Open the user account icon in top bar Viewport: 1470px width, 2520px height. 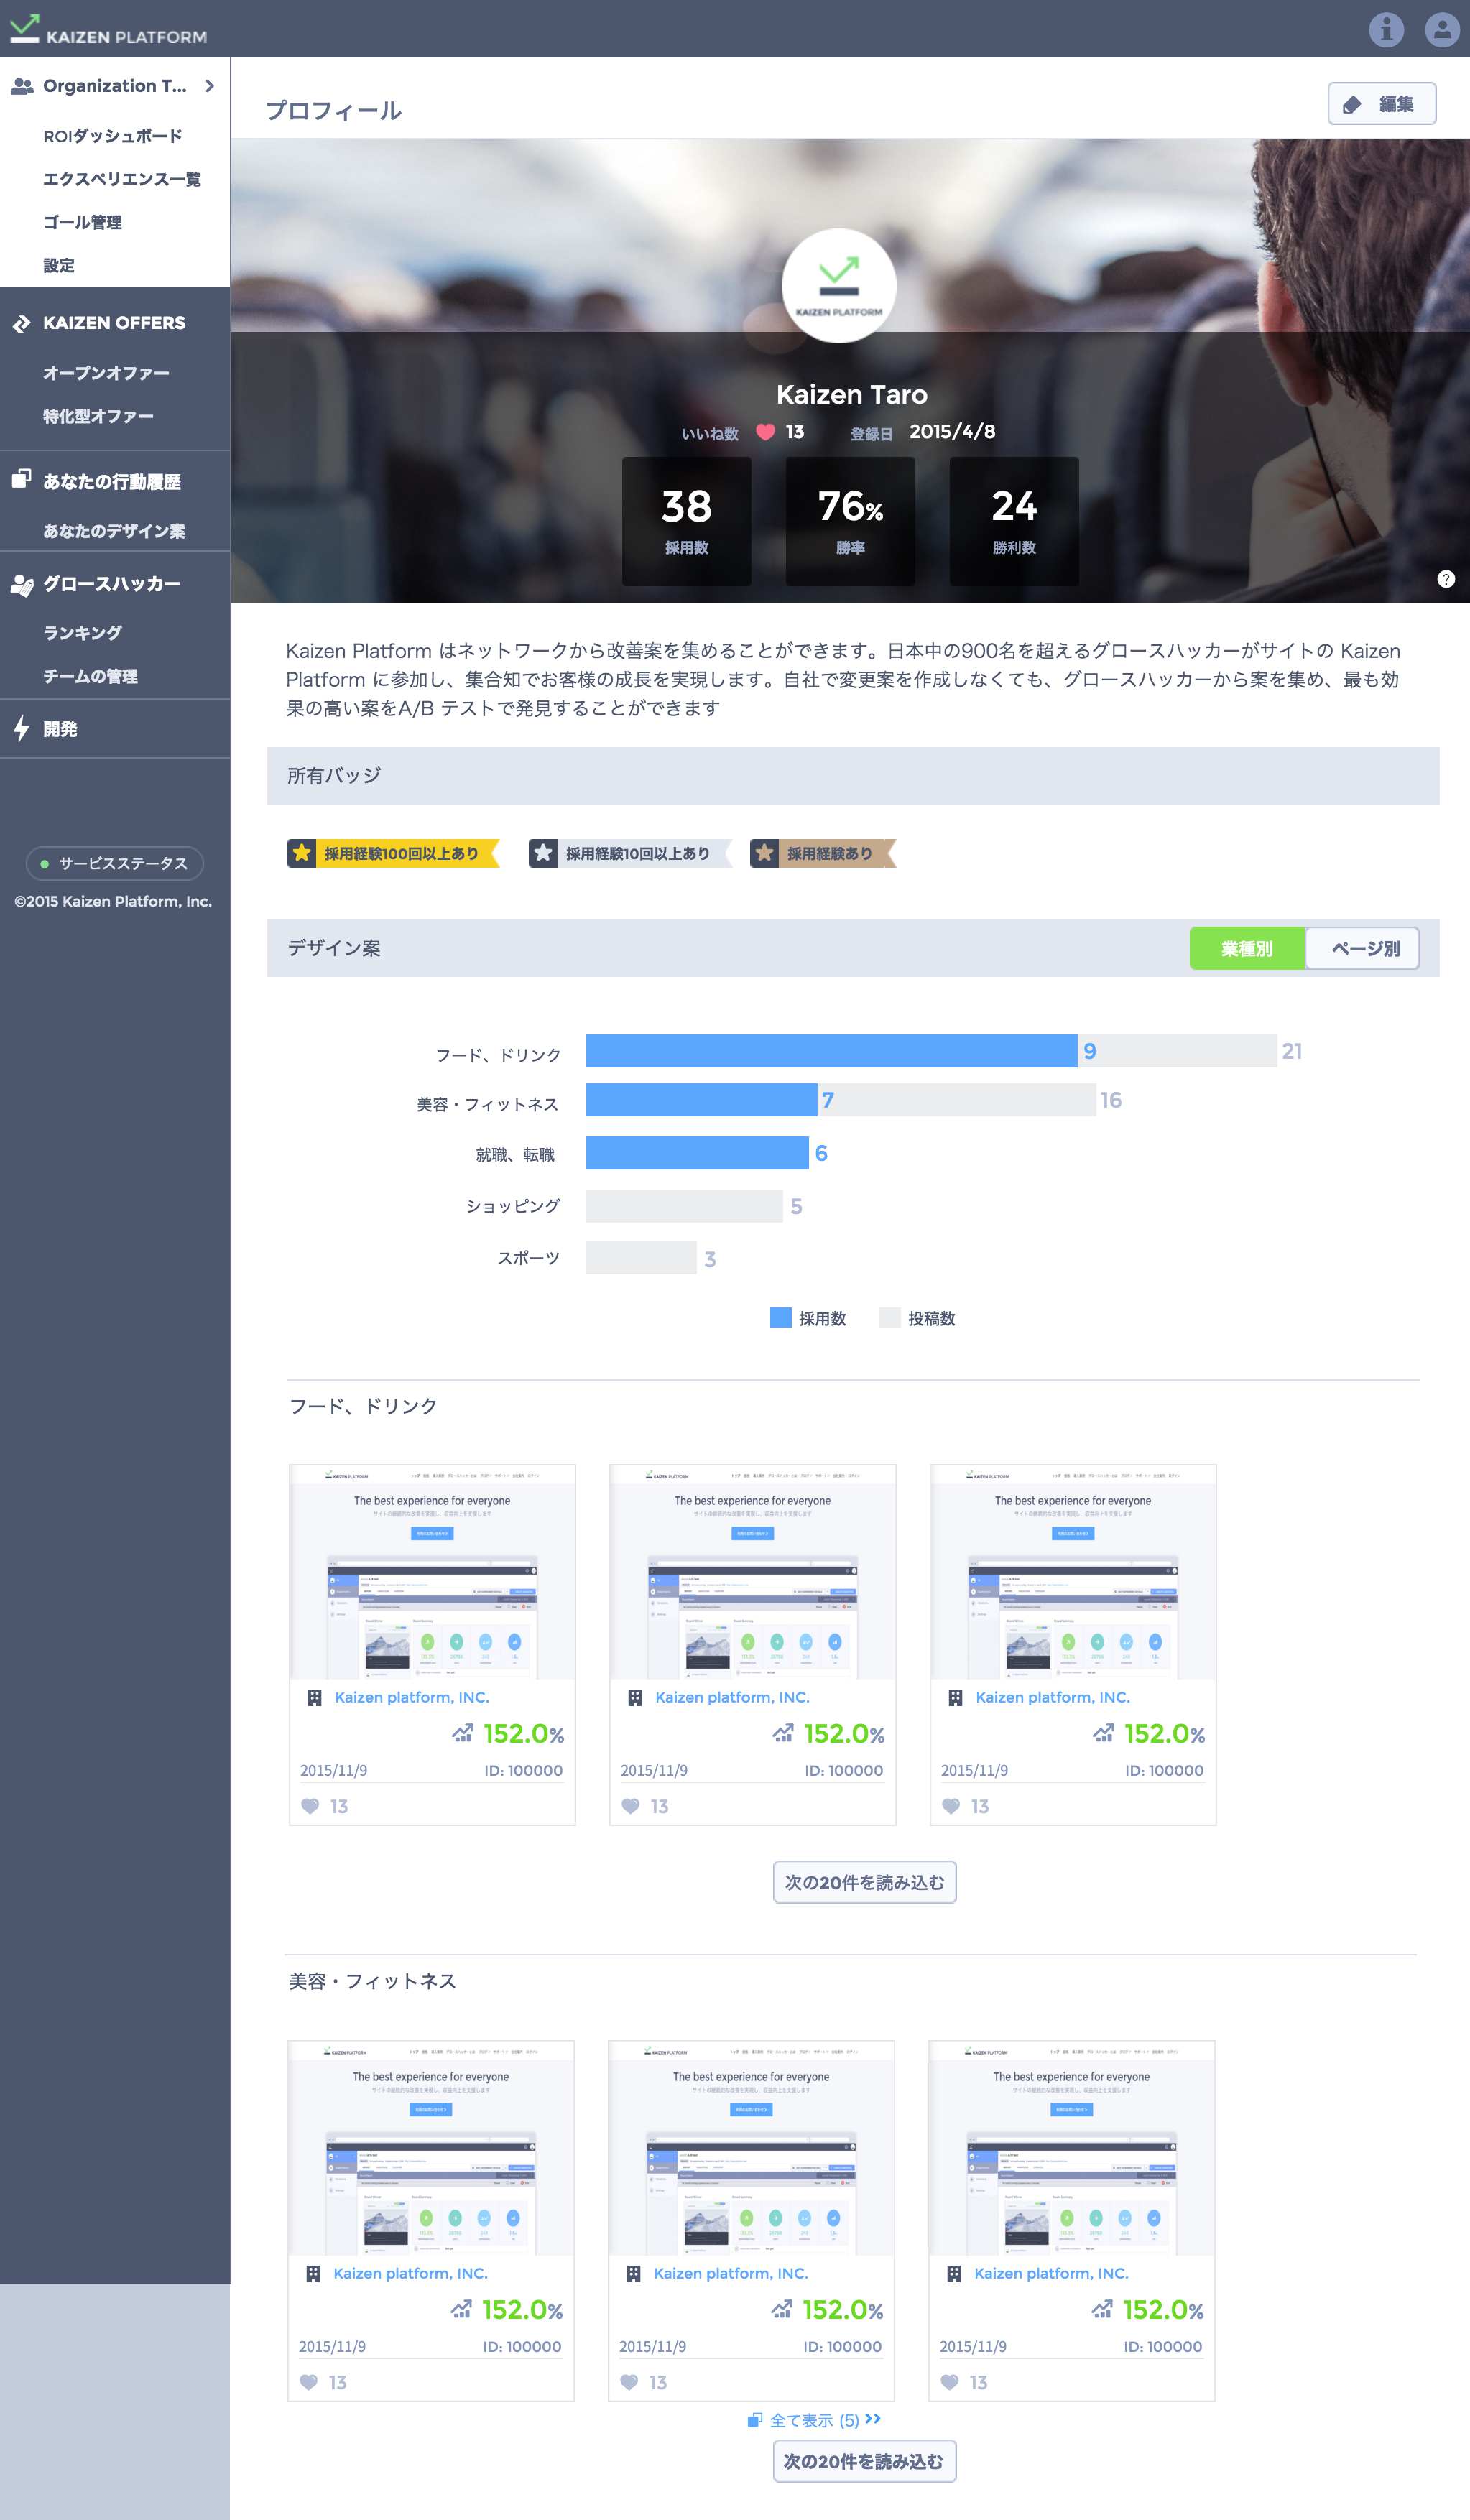[1442, 29]
